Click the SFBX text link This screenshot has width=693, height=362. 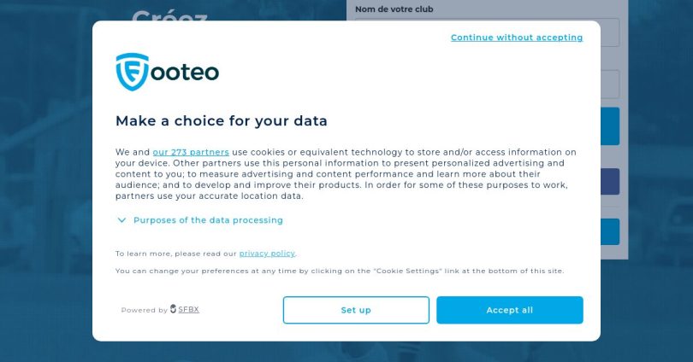coord(188,309)
